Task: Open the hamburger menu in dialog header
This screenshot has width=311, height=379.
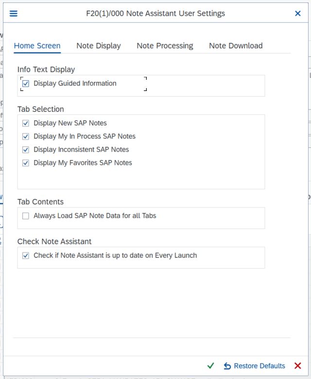Action: [x=14, y=14]
